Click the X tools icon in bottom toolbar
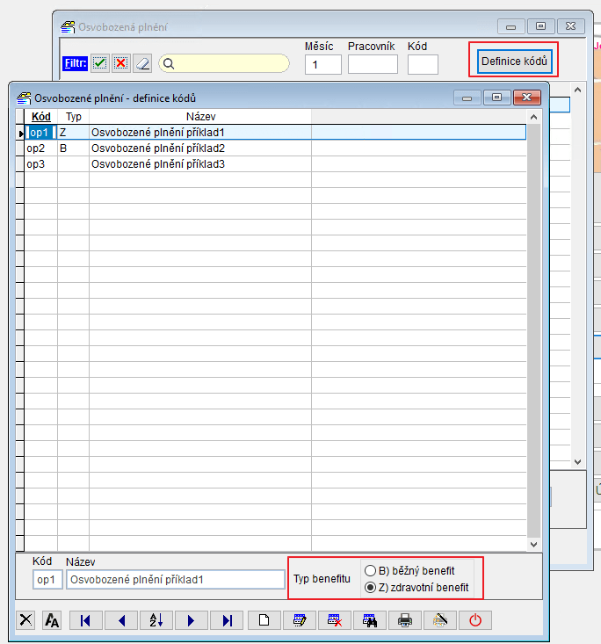The height and width of the screenshot is (644, 601). (25, 619)
